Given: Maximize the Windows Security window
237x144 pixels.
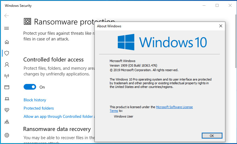Looking at the screenshot, I should [x=217, y=6].
